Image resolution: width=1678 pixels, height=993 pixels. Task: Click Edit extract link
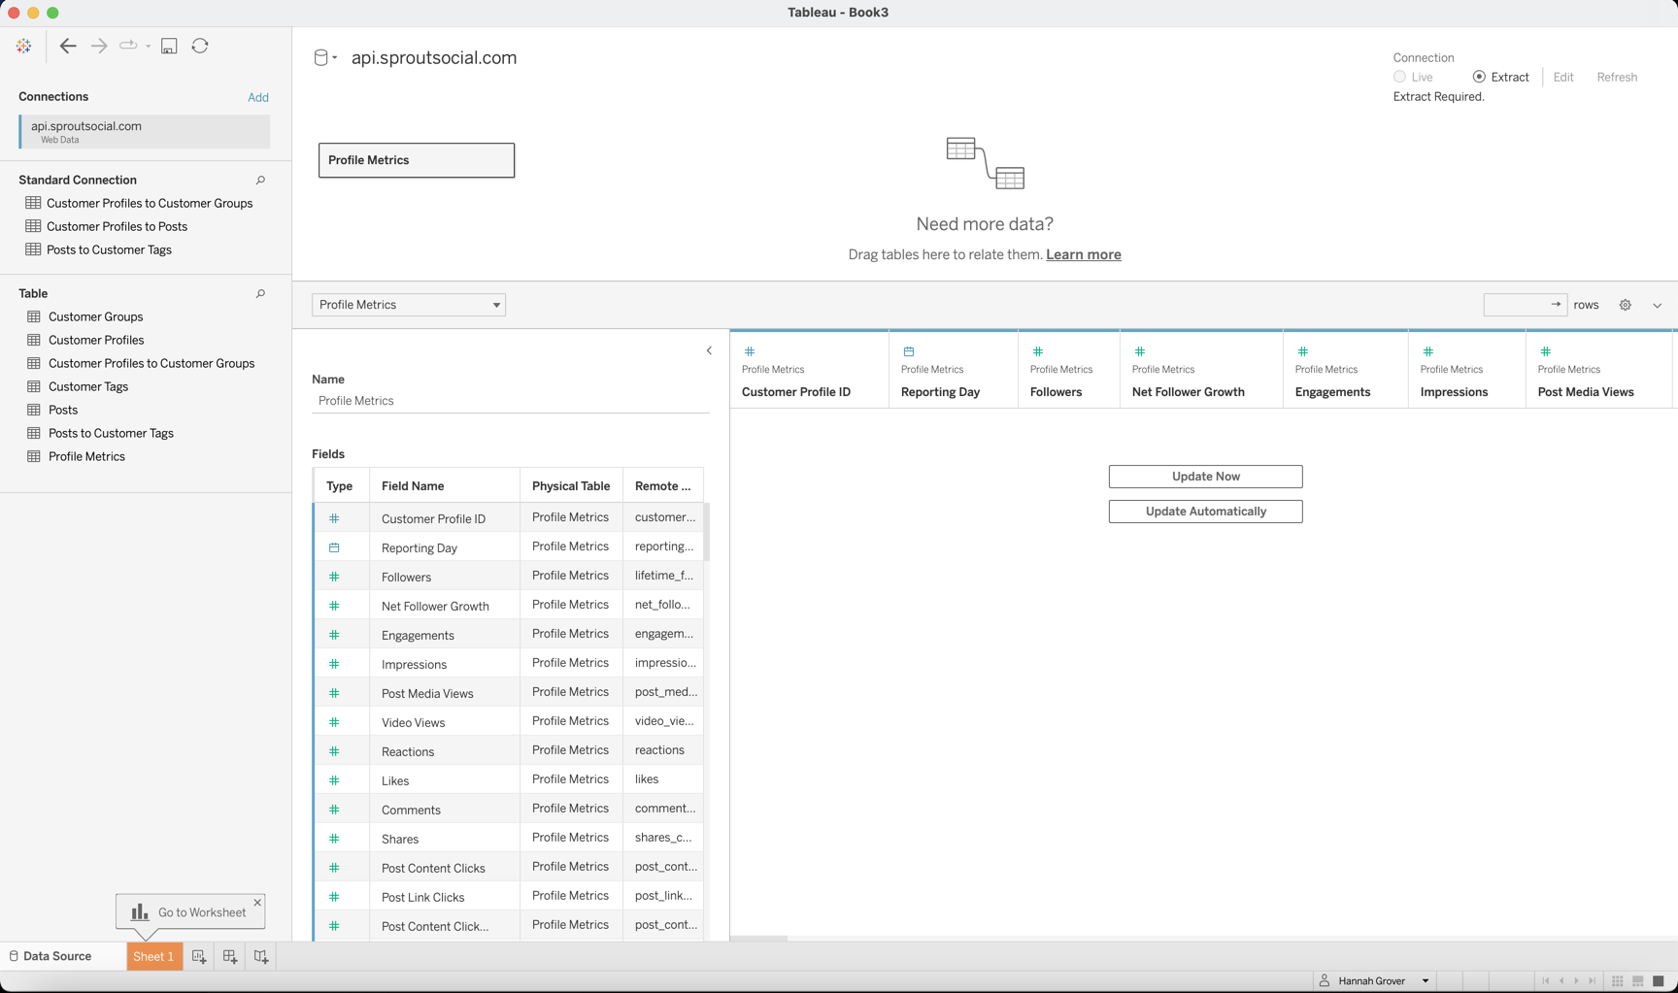[x=1563, y=77]
